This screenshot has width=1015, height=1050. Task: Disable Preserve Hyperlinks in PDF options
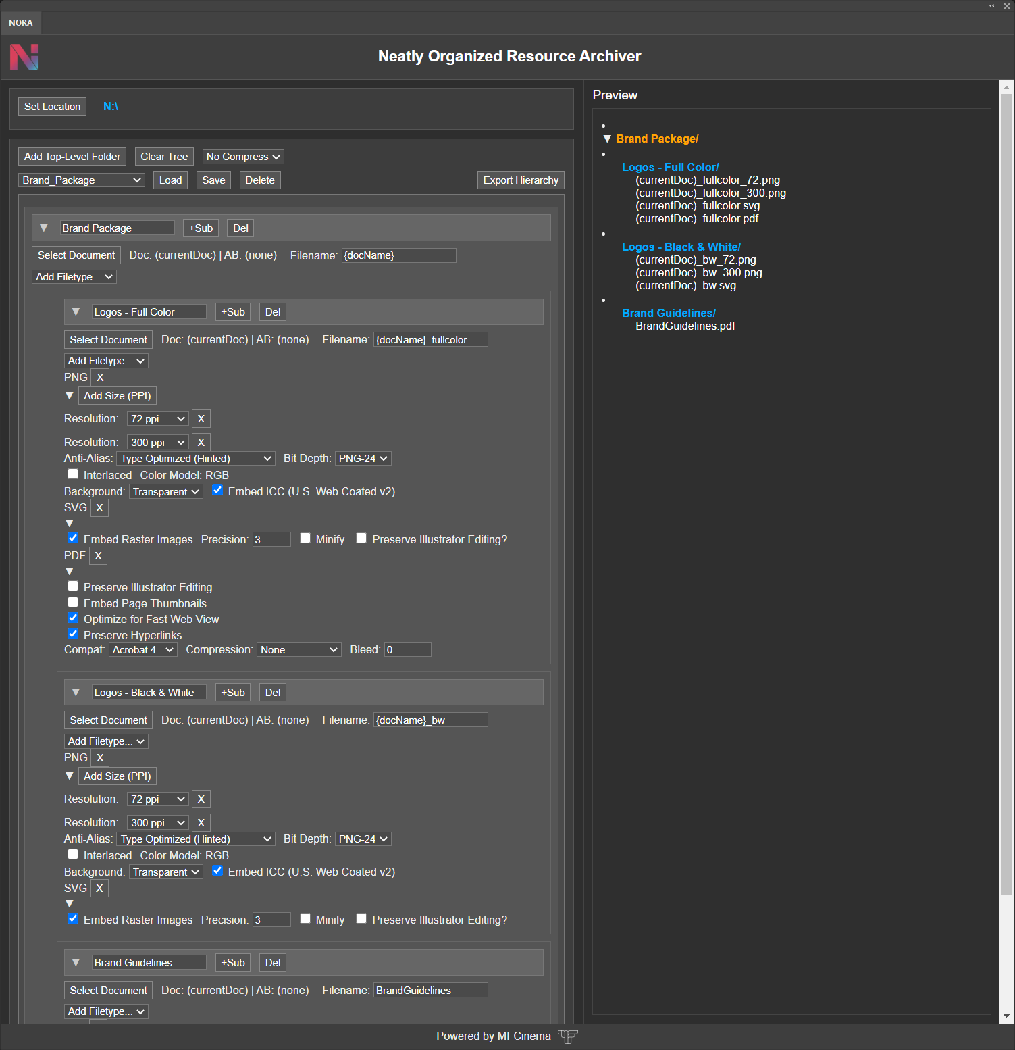(x=72, y=634)
